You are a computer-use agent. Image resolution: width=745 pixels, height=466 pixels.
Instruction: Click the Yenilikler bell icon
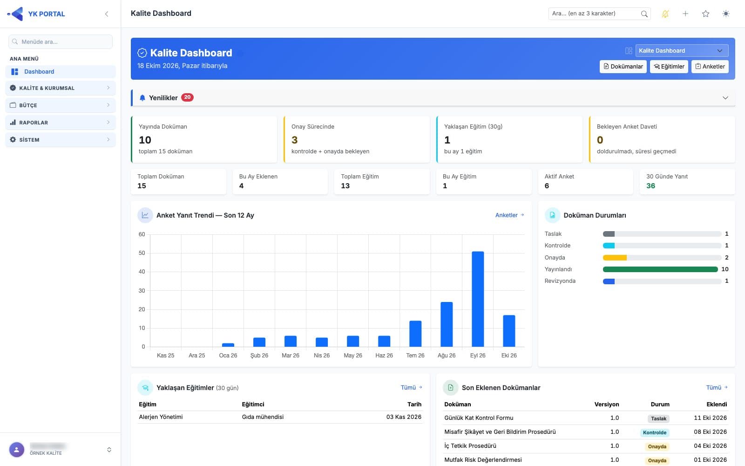(x=142, y=98)
